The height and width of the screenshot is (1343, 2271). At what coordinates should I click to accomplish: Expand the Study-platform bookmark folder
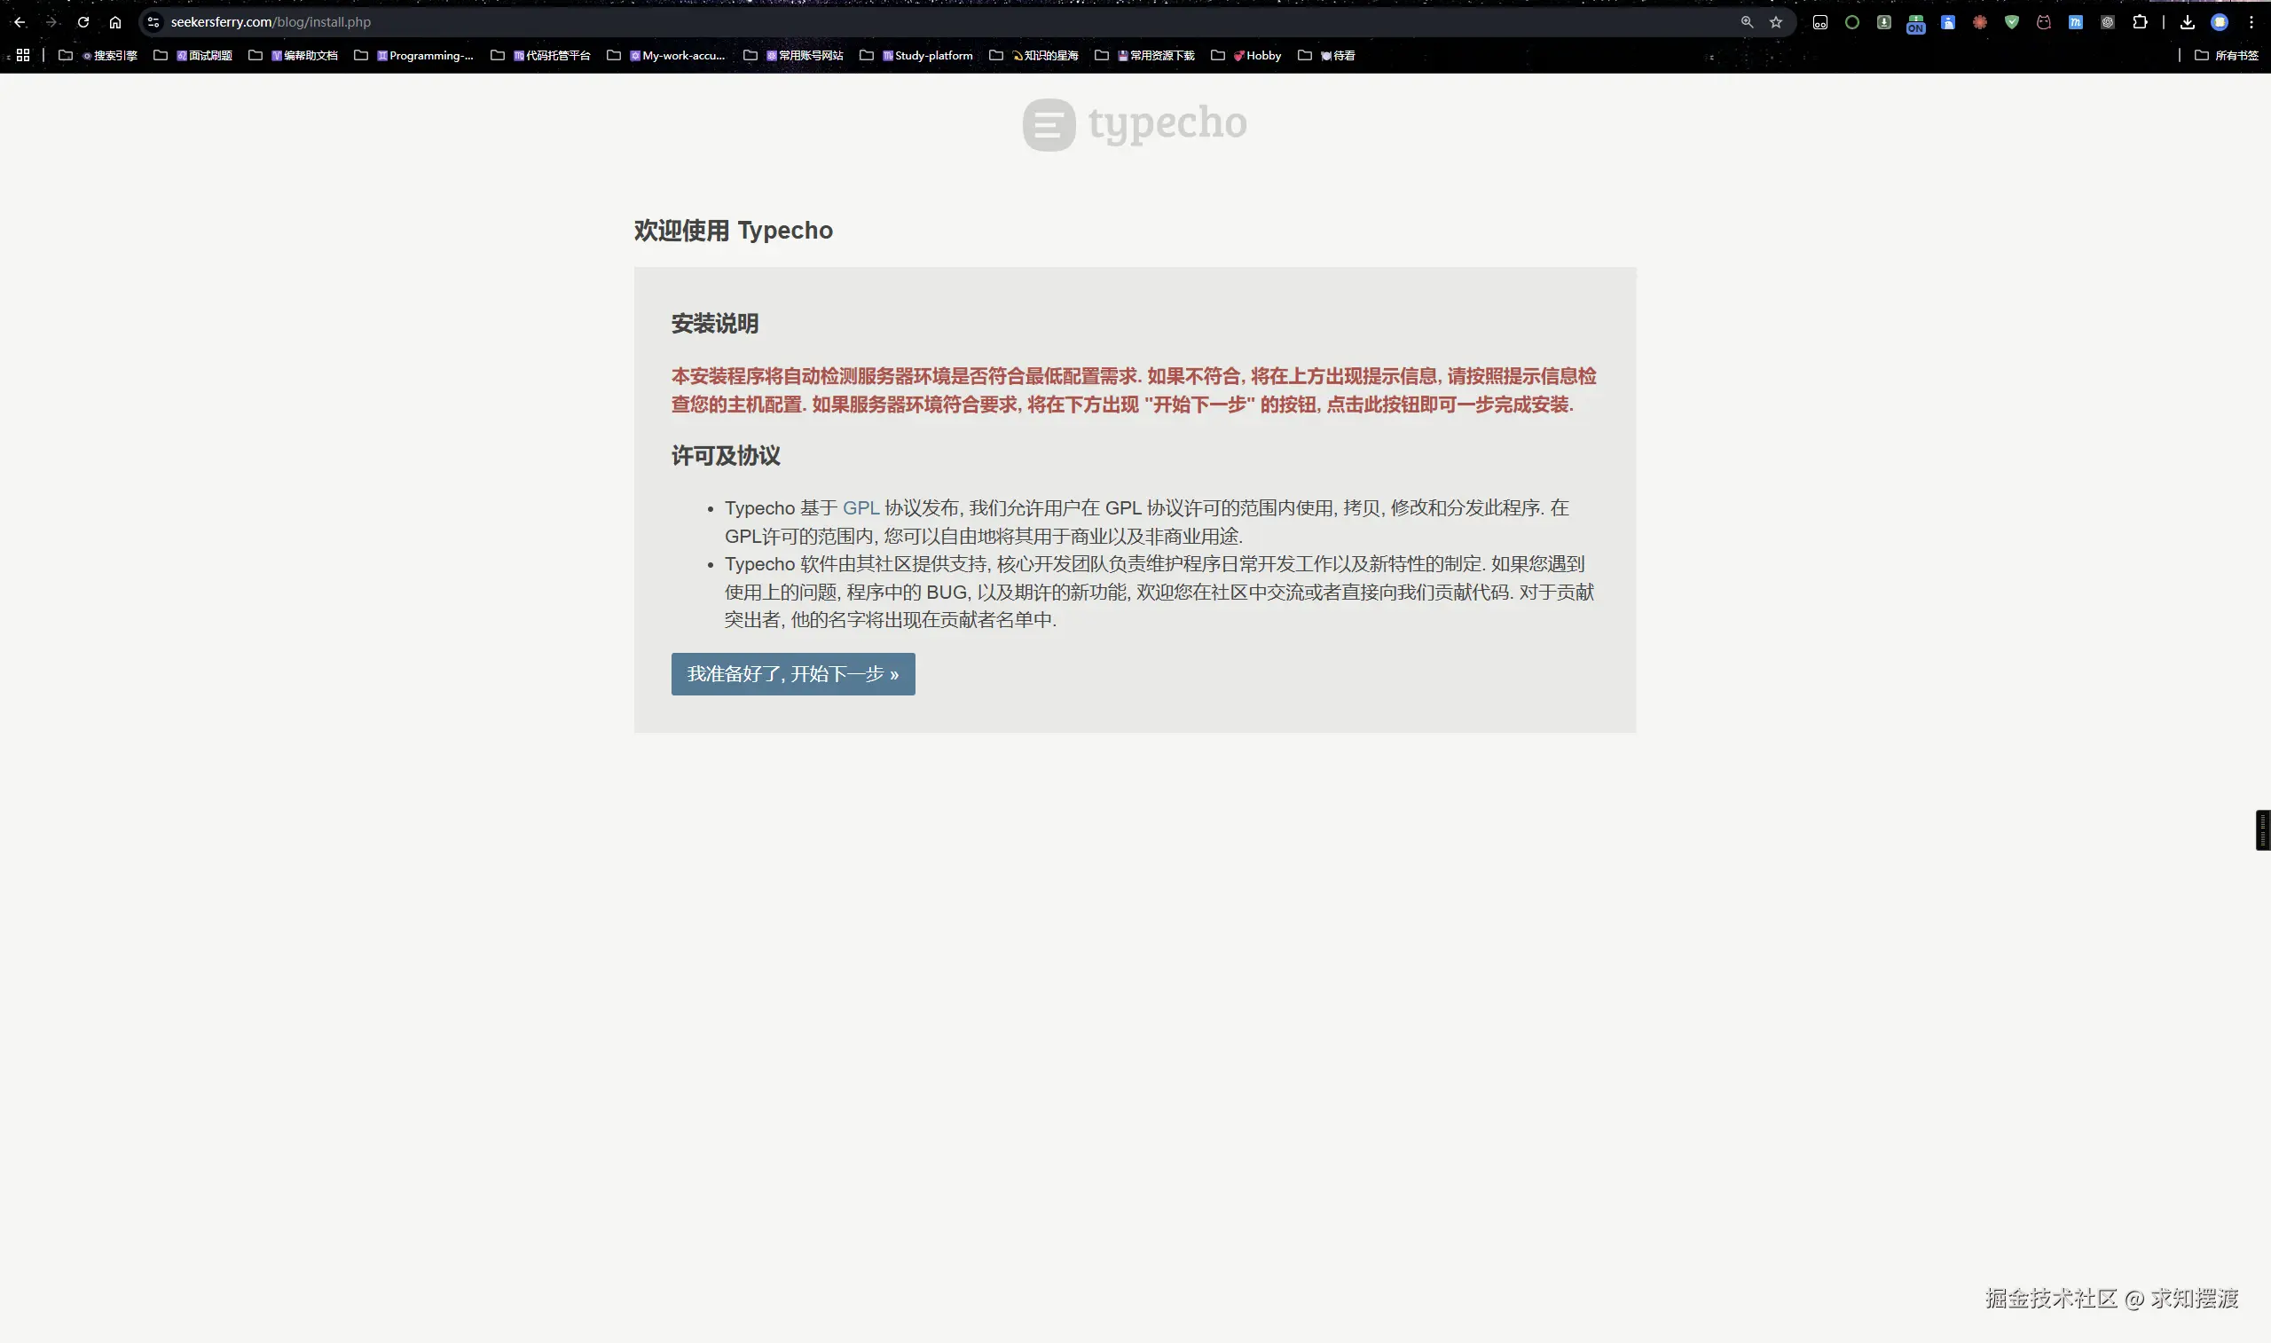click(x=916, y=55)
